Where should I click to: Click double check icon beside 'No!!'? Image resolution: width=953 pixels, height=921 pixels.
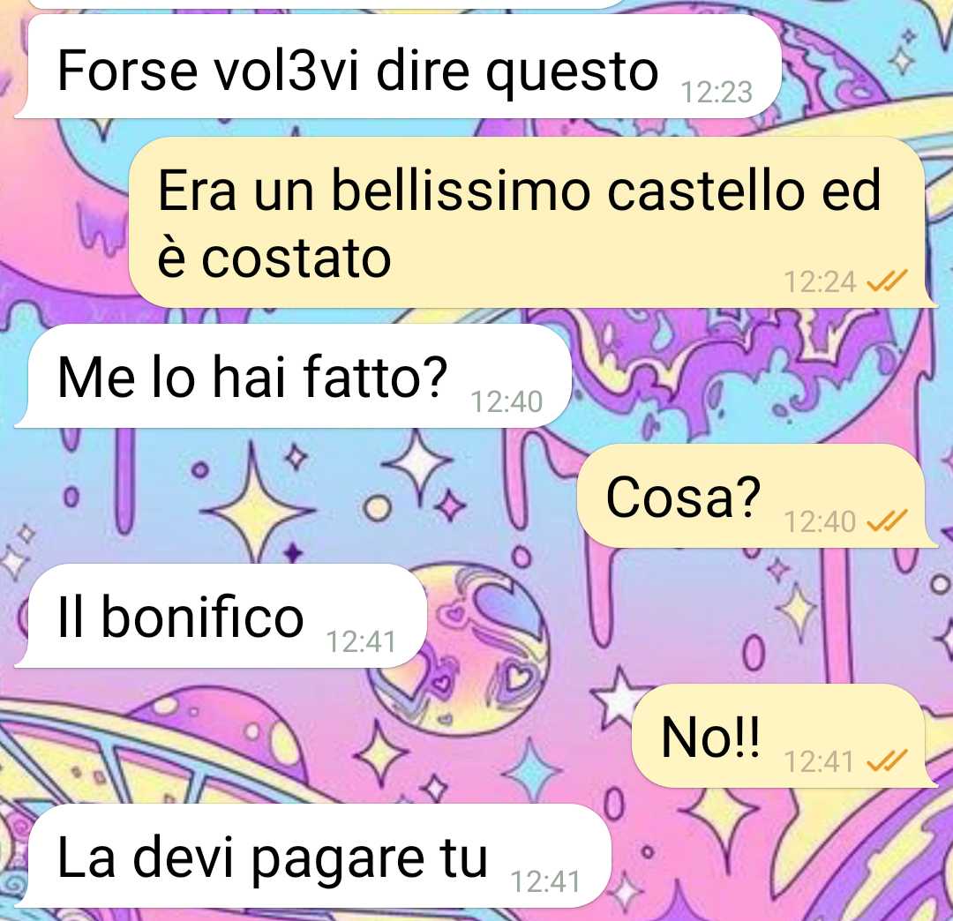887,760
